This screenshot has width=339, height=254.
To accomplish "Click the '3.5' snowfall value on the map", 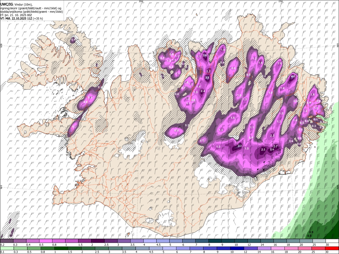I will [207, 78].
